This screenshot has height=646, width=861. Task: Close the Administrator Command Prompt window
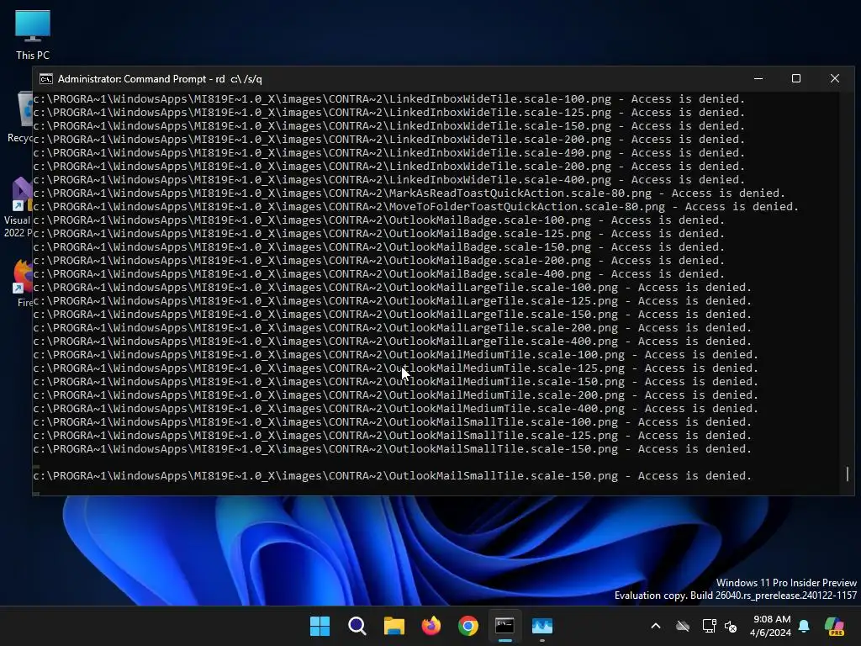[x=835, y=78]
